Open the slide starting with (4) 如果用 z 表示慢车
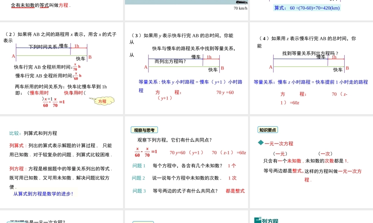373x223 pixels. click(x=311, y=68)
